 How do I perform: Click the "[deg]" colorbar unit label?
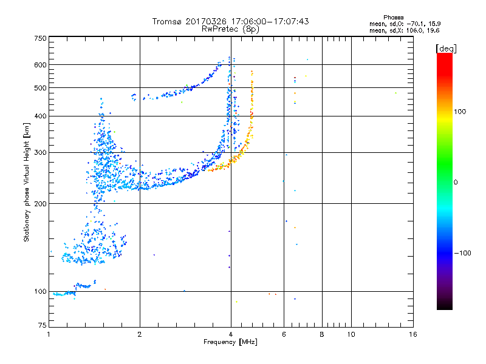(446, 49)
